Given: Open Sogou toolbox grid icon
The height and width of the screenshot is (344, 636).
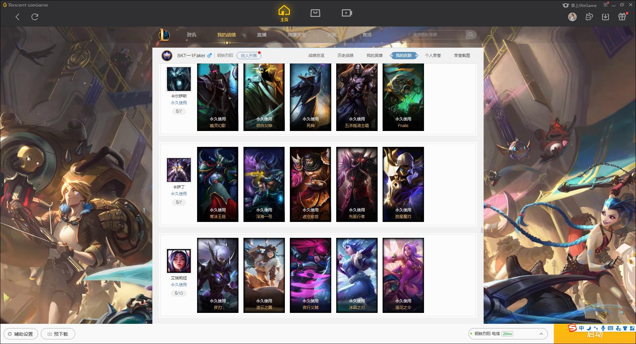Looking at the screenshot, I should (632, 328).
